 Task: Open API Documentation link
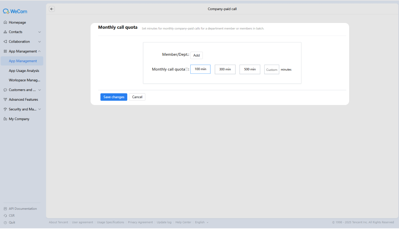coord(23,209)
